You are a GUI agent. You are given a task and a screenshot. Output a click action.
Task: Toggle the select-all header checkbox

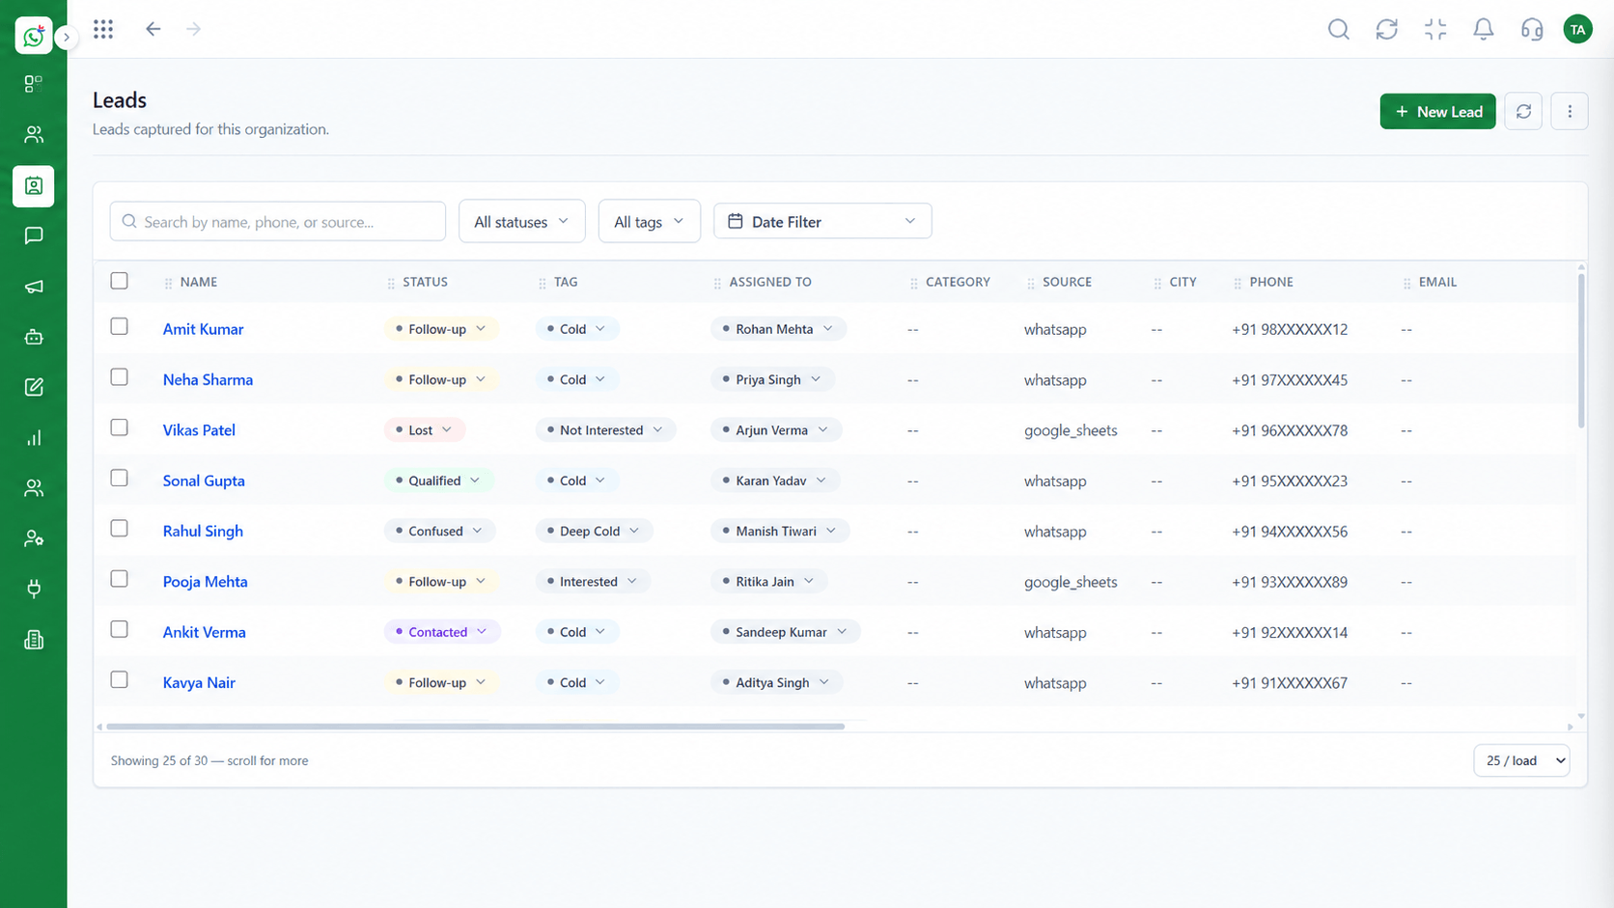click(119, 281)
